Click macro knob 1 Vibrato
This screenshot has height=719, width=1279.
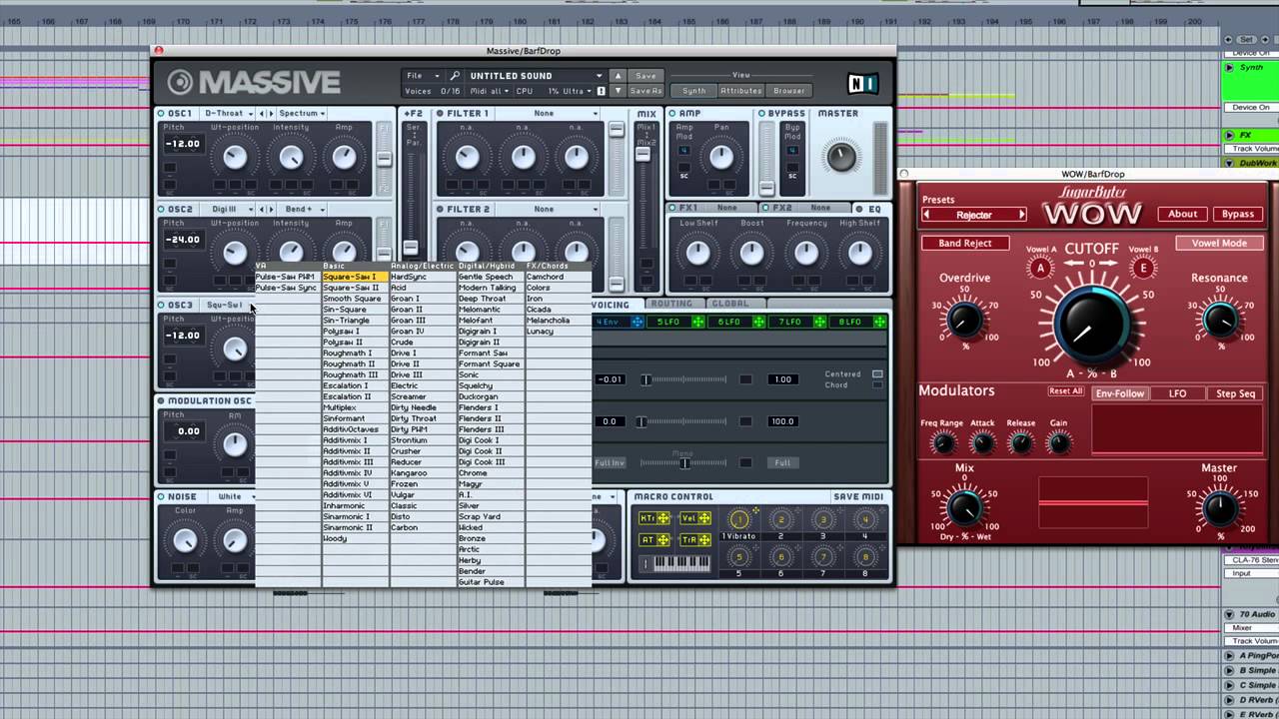739,519
